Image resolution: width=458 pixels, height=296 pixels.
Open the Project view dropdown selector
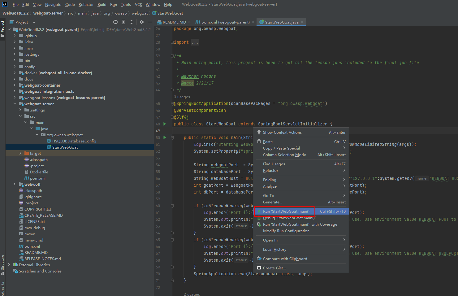point(34,22)
